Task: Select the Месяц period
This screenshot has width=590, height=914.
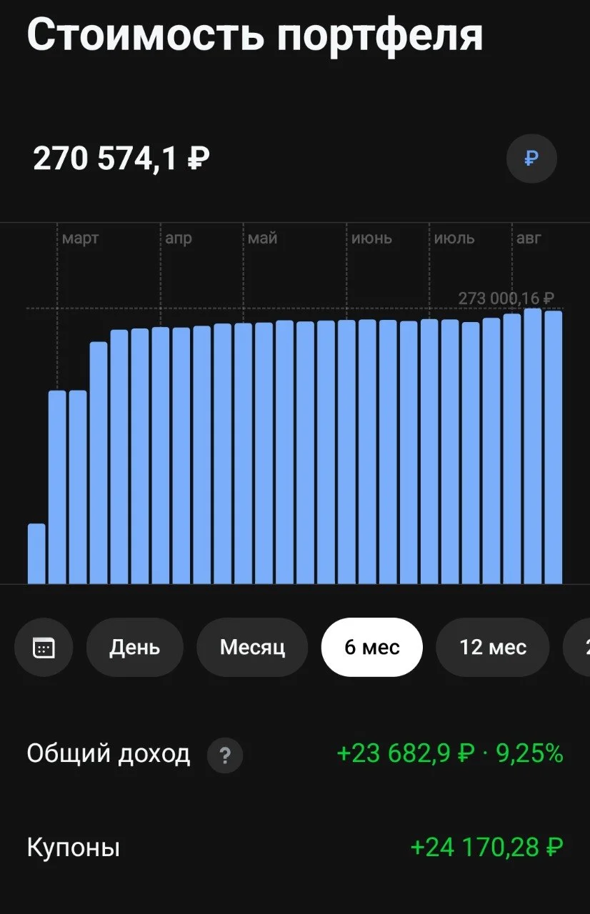Action: (x=252, y=648)
